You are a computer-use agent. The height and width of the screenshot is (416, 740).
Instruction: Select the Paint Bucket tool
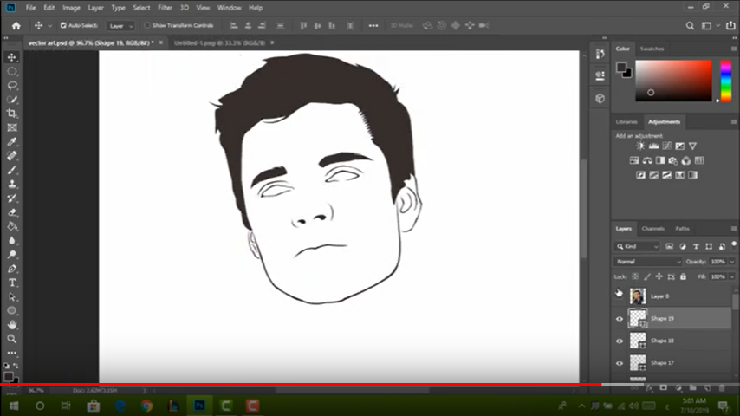[12, 226]
